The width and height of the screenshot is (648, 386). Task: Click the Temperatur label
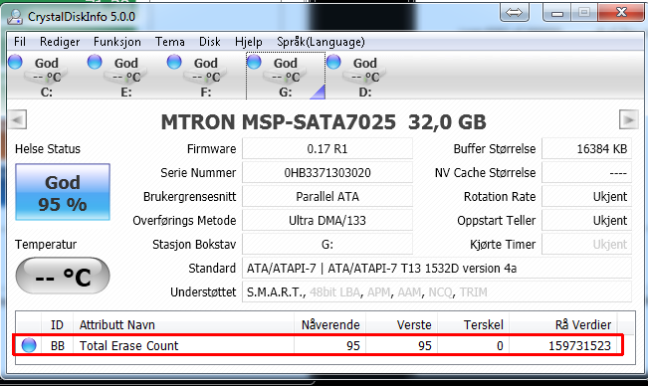pyautogui.click(x=46, y=245)
